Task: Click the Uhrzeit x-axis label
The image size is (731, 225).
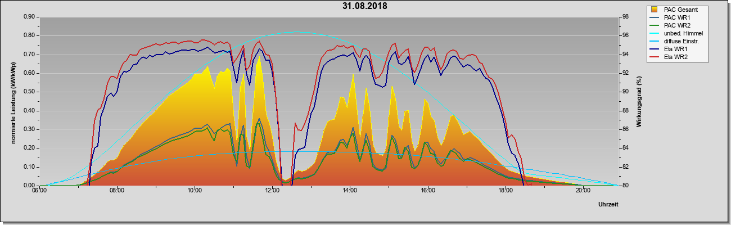Action: point(608,204)
